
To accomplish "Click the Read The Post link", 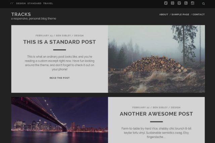I will click(x=59, y=78).
